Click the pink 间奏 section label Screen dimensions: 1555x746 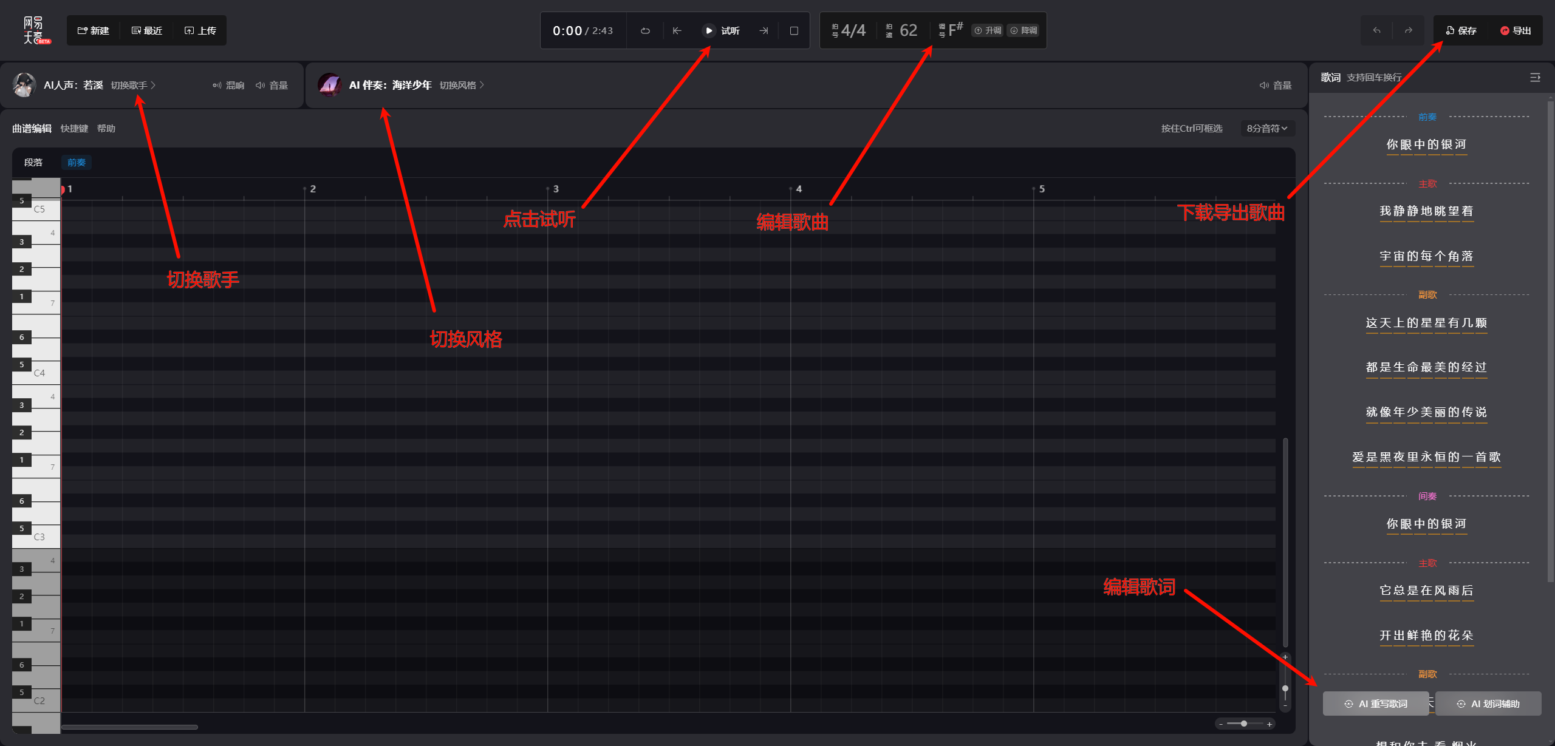1427,497
